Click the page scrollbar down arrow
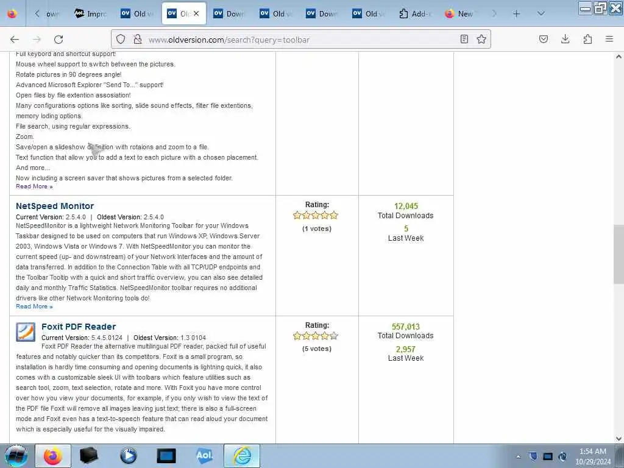The height and width of the screenshot is (468, 624). [x=619, y=439]
